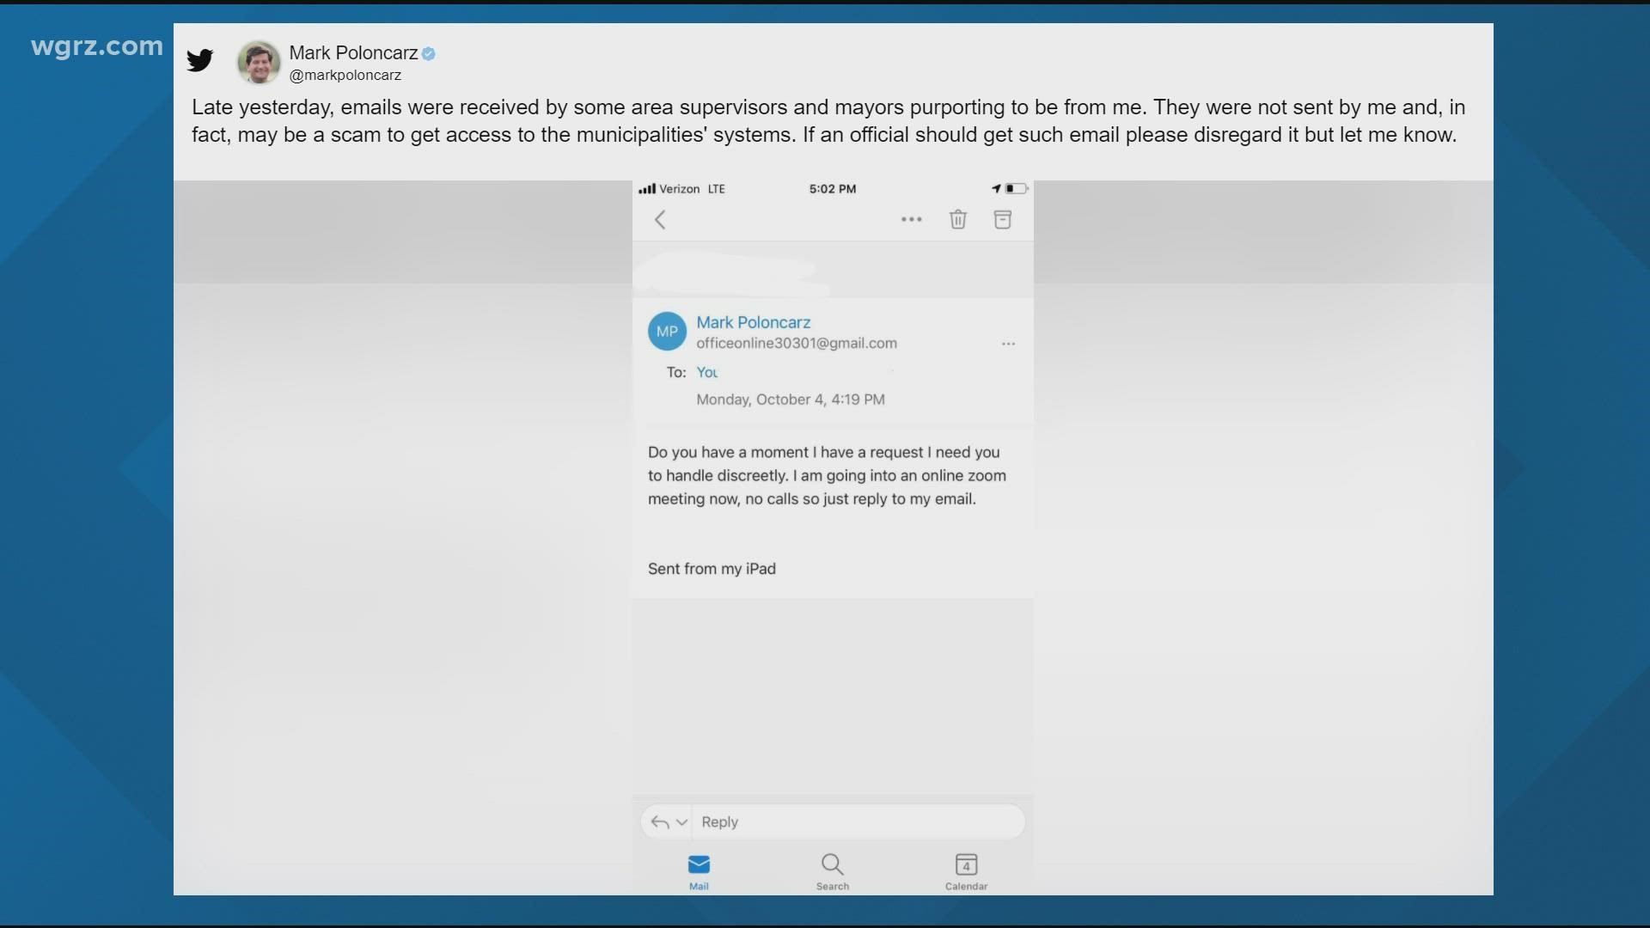The height and width of the screenshot is (928, 1650).
Task: Tap the reply arrow icon
Action: (659, 822)
